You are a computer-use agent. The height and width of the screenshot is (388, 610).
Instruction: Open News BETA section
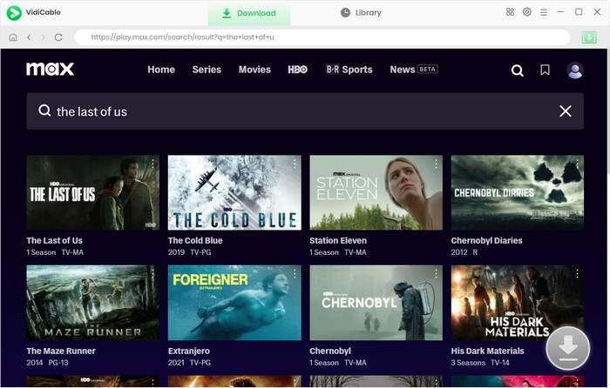(x=414, y=70)
